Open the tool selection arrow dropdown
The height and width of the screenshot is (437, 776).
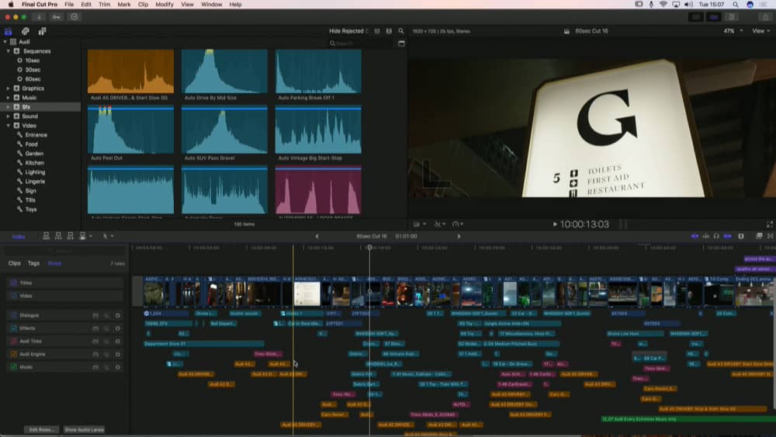[107, 236]
